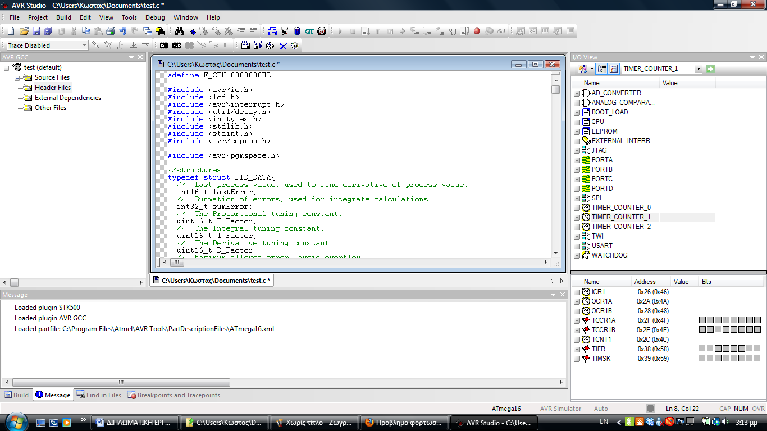
Task: Click the Cascade windows toolbar icon
Action: (147, 31)
